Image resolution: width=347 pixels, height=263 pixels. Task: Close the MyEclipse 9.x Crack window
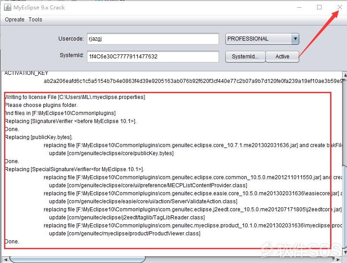coord(340,7)
